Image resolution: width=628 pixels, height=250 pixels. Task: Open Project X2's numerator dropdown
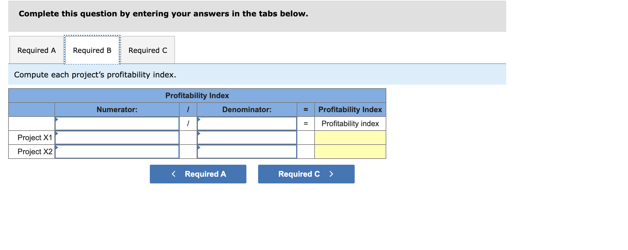(117, 151)
